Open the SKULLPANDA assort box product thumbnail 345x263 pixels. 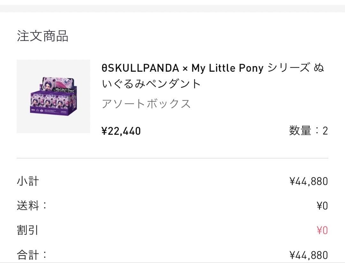53,96
